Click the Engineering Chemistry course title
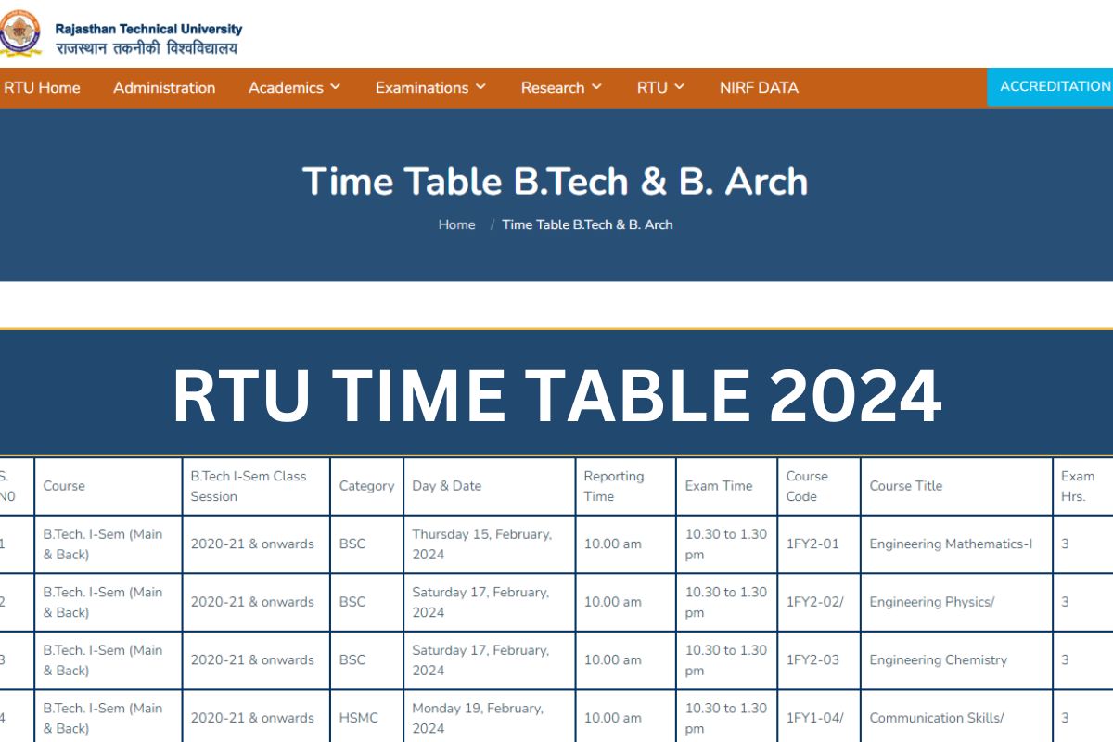Viewport: 1113px width, 742px height. coord(939,660)
